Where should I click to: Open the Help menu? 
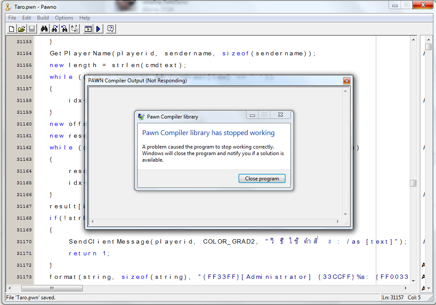pyautogui.click(x=85, y=18)
